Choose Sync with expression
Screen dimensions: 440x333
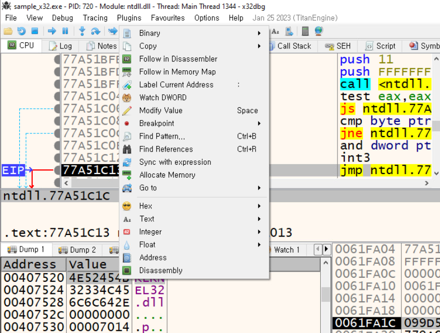click(195, 162)
